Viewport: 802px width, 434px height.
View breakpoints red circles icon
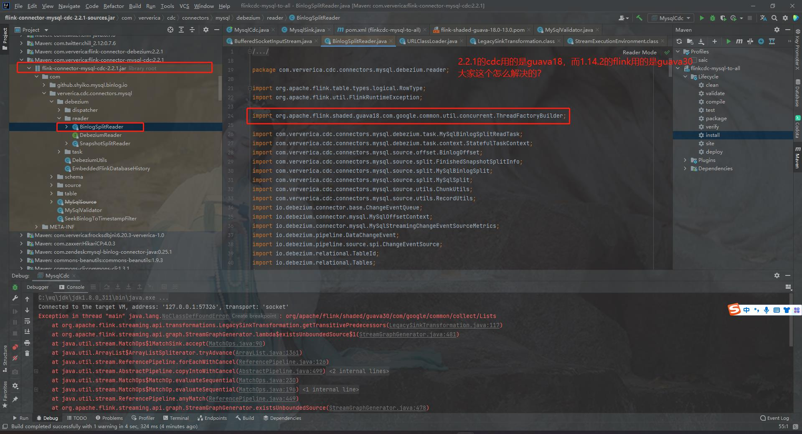pos(15,347)
